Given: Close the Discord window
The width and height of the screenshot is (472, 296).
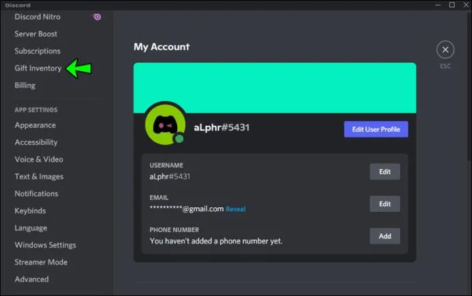Looking at the screenshot, I should click(x=466, y=5).
